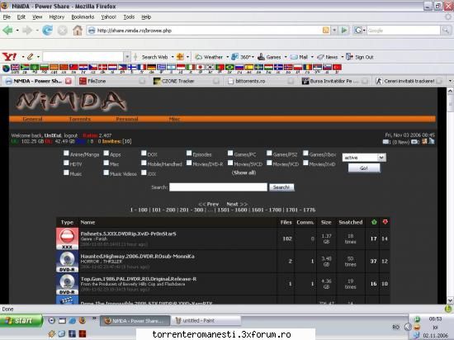The image size is (454, 340).
Task: Open the Tools menu
Action: [129, 17]
